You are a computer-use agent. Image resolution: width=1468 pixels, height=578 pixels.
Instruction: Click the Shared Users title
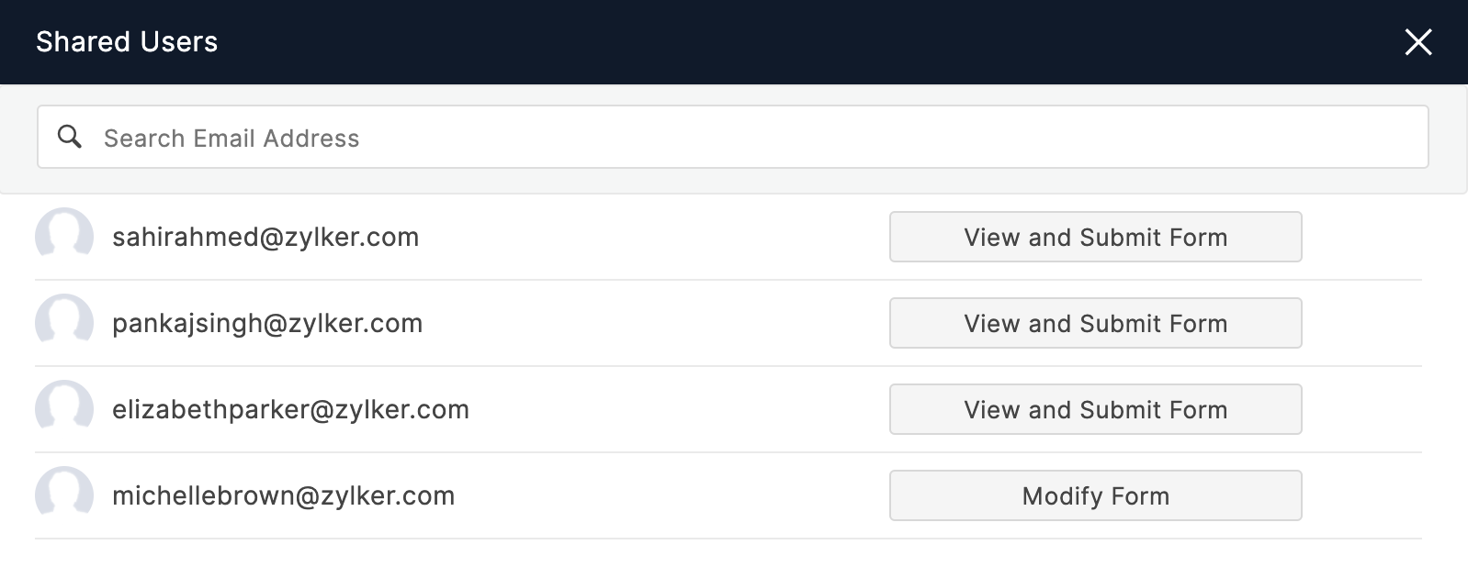[127, 41]
